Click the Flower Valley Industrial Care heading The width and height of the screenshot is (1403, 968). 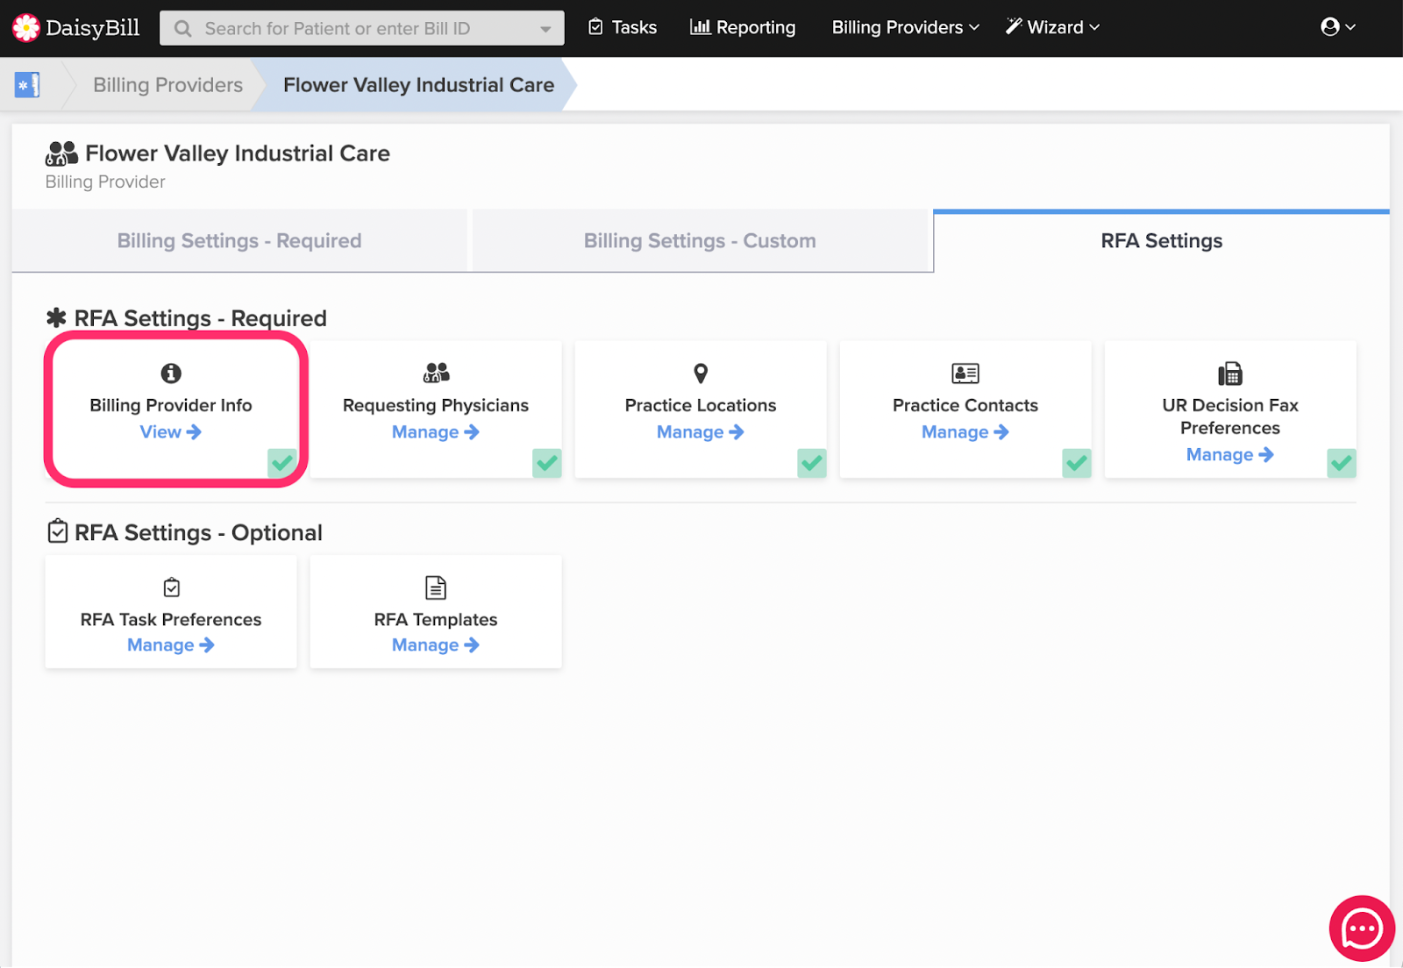point(238,153)
